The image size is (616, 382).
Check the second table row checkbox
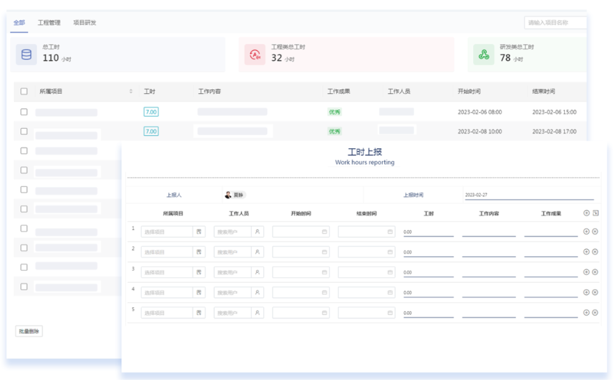point(24,132)
